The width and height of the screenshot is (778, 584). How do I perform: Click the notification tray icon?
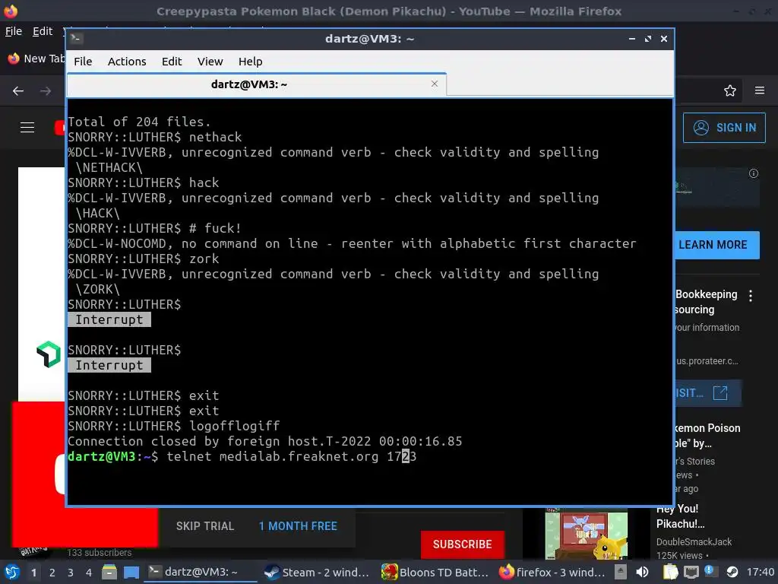point(709,571)
